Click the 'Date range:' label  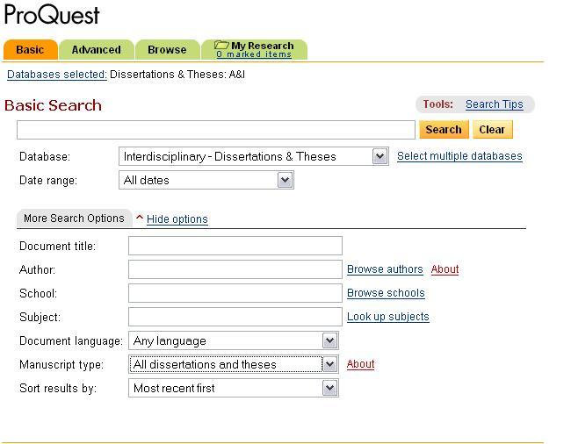(x=48, y=181)
